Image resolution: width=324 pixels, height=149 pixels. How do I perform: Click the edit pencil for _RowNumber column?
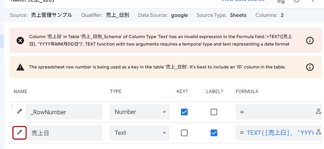pyautogui.click(x=20, y=112)
